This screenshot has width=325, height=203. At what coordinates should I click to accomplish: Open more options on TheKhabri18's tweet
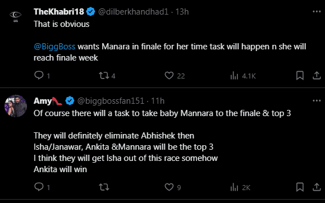[x=317, y=12]
